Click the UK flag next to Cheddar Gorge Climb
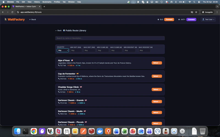The width and height of the screenshot is (220, 137). 81,87
